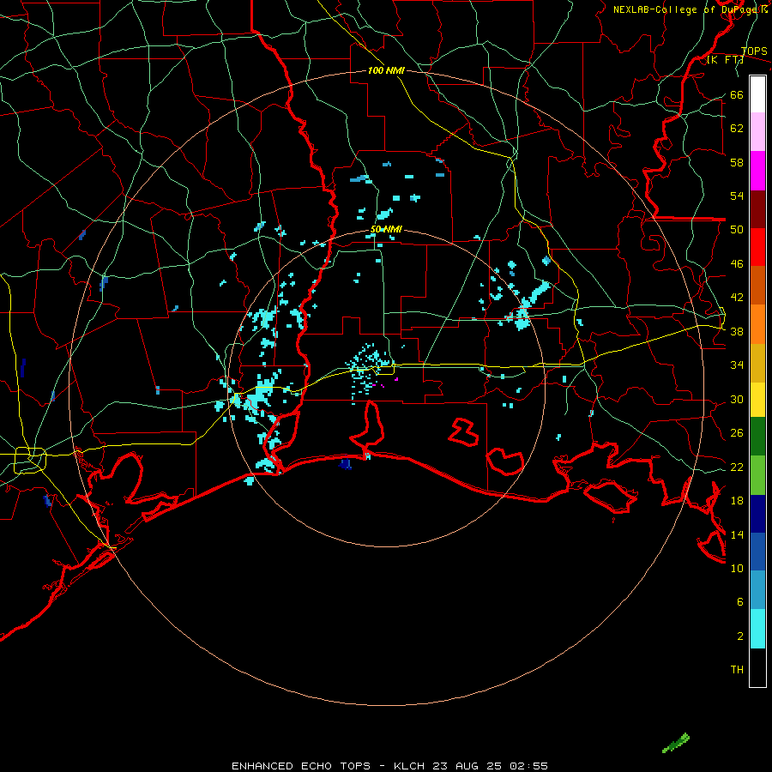Image resolution: width=772 pixels, height=772 pixels.
Task: Click the light pink swatch near 62
Action: (x=757, y=131)
